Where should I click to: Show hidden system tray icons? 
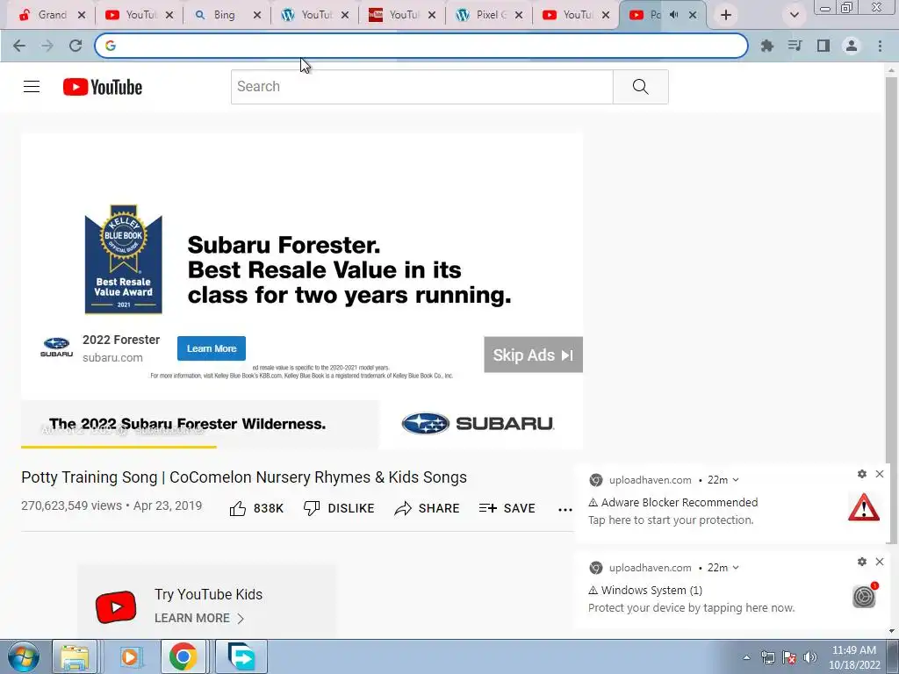[746, 657]
